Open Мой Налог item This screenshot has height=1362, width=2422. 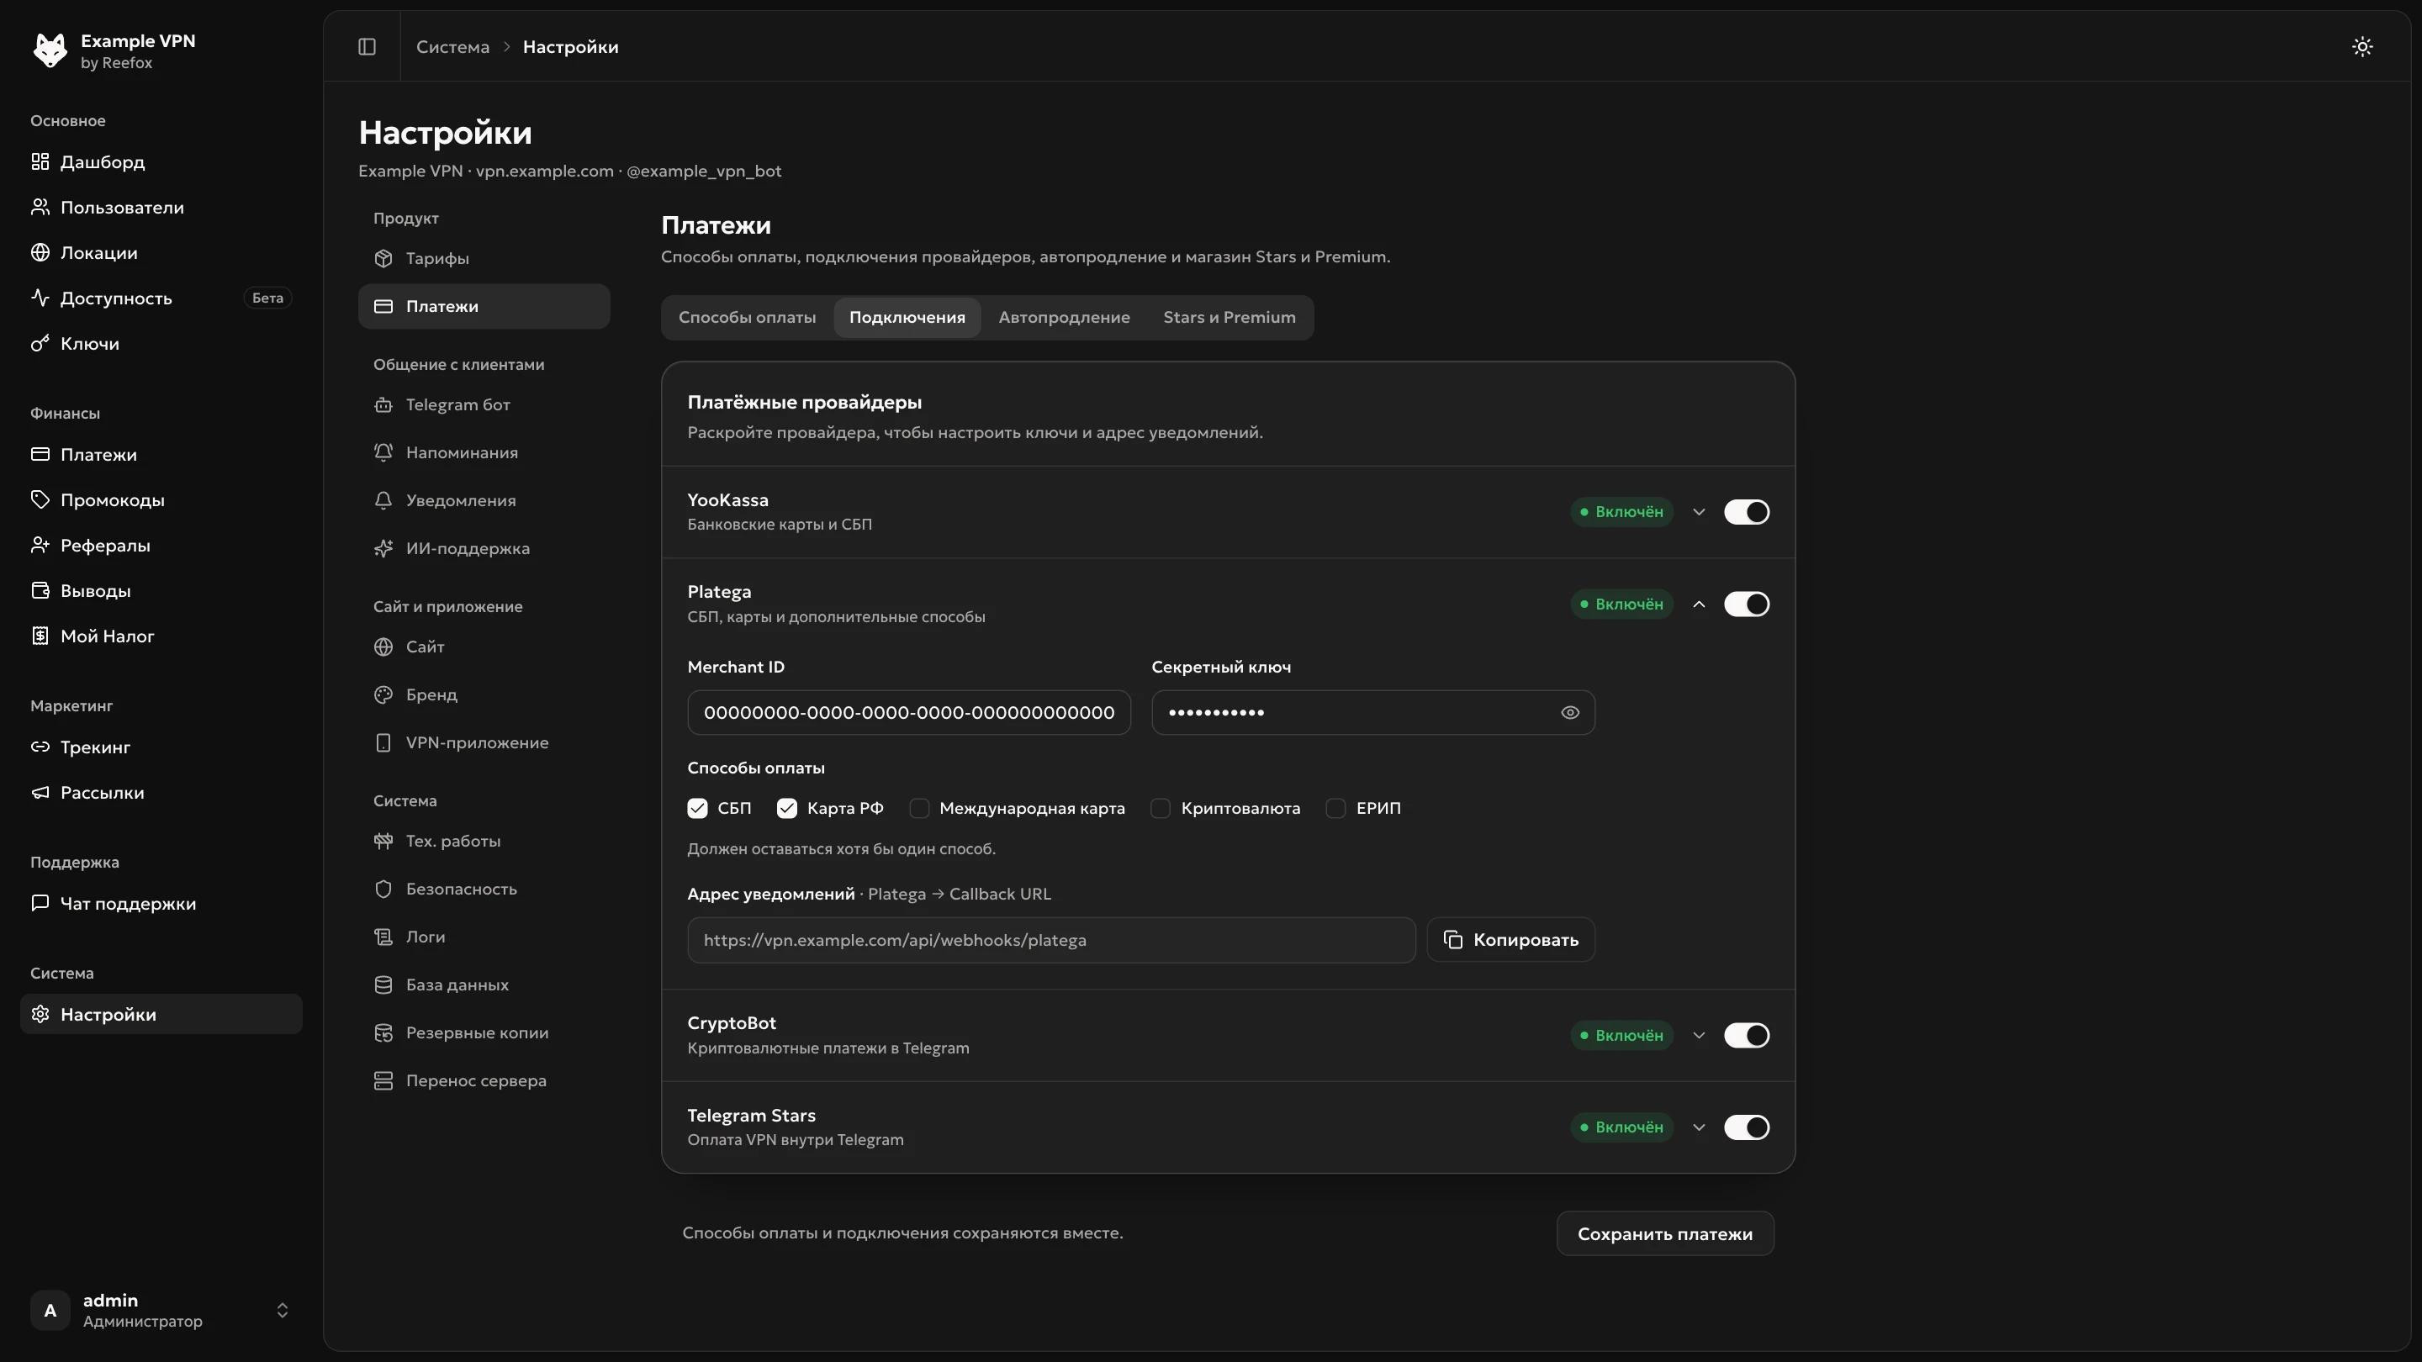pyautogui.click(x=161, y=636)
